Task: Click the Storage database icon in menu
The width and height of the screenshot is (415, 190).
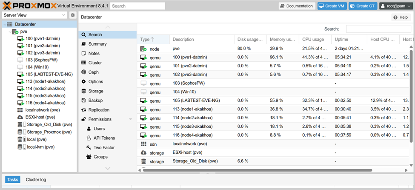Action: [84, 91]
